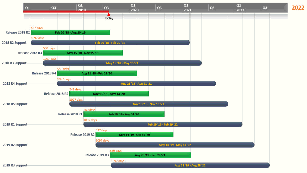This screenshot has height=173, width=307.
Task: Click the 547 days duration label
Action: coord(37,28)
